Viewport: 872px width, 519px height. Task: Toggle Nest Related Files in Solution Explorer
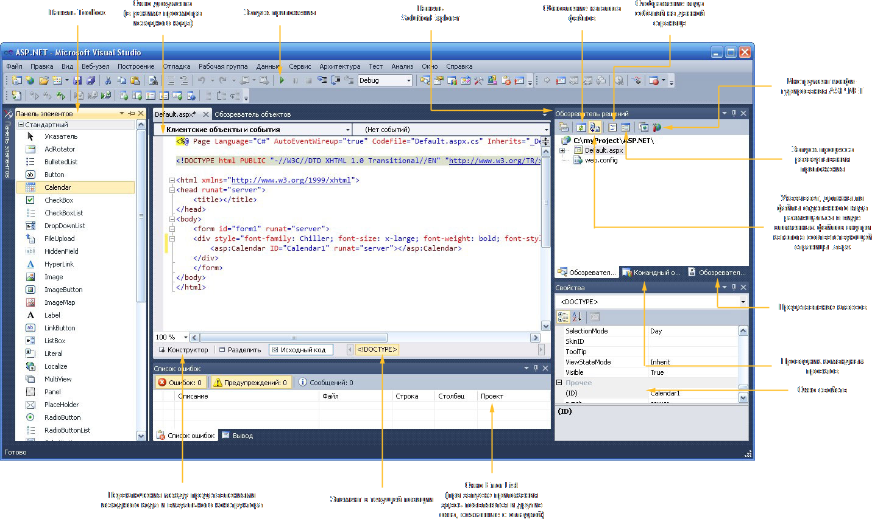point(595,127)
